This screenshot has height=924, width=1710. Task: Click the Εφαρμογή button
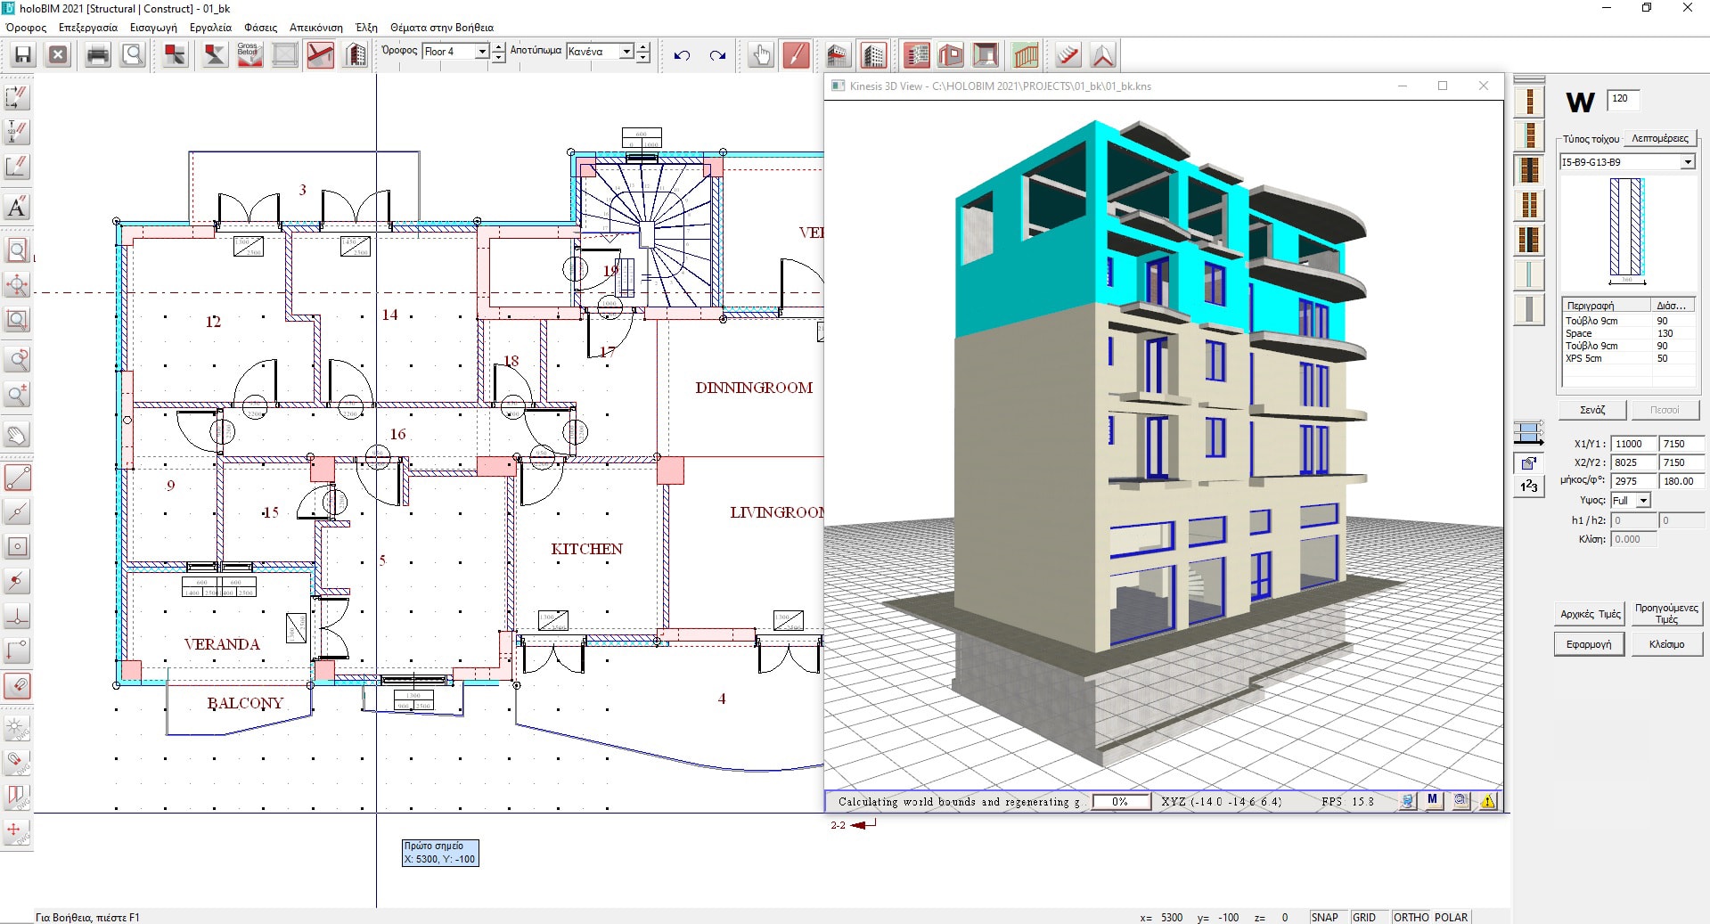coord(1589,644)
